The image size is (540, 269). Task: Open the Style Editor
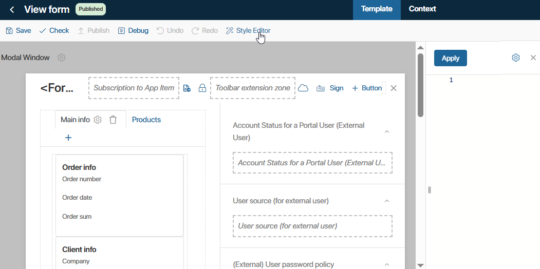click(x=248, y=31)
